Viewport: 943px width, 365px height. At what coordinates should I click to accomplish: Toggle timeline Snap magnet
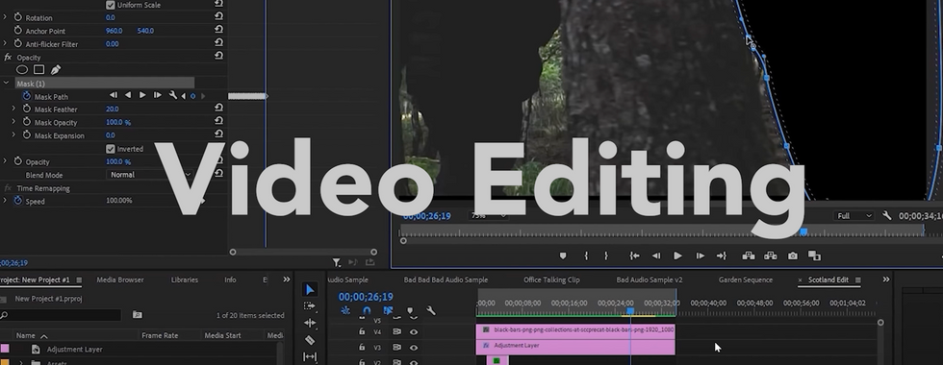pyautogui.click(x=367, y=310)
